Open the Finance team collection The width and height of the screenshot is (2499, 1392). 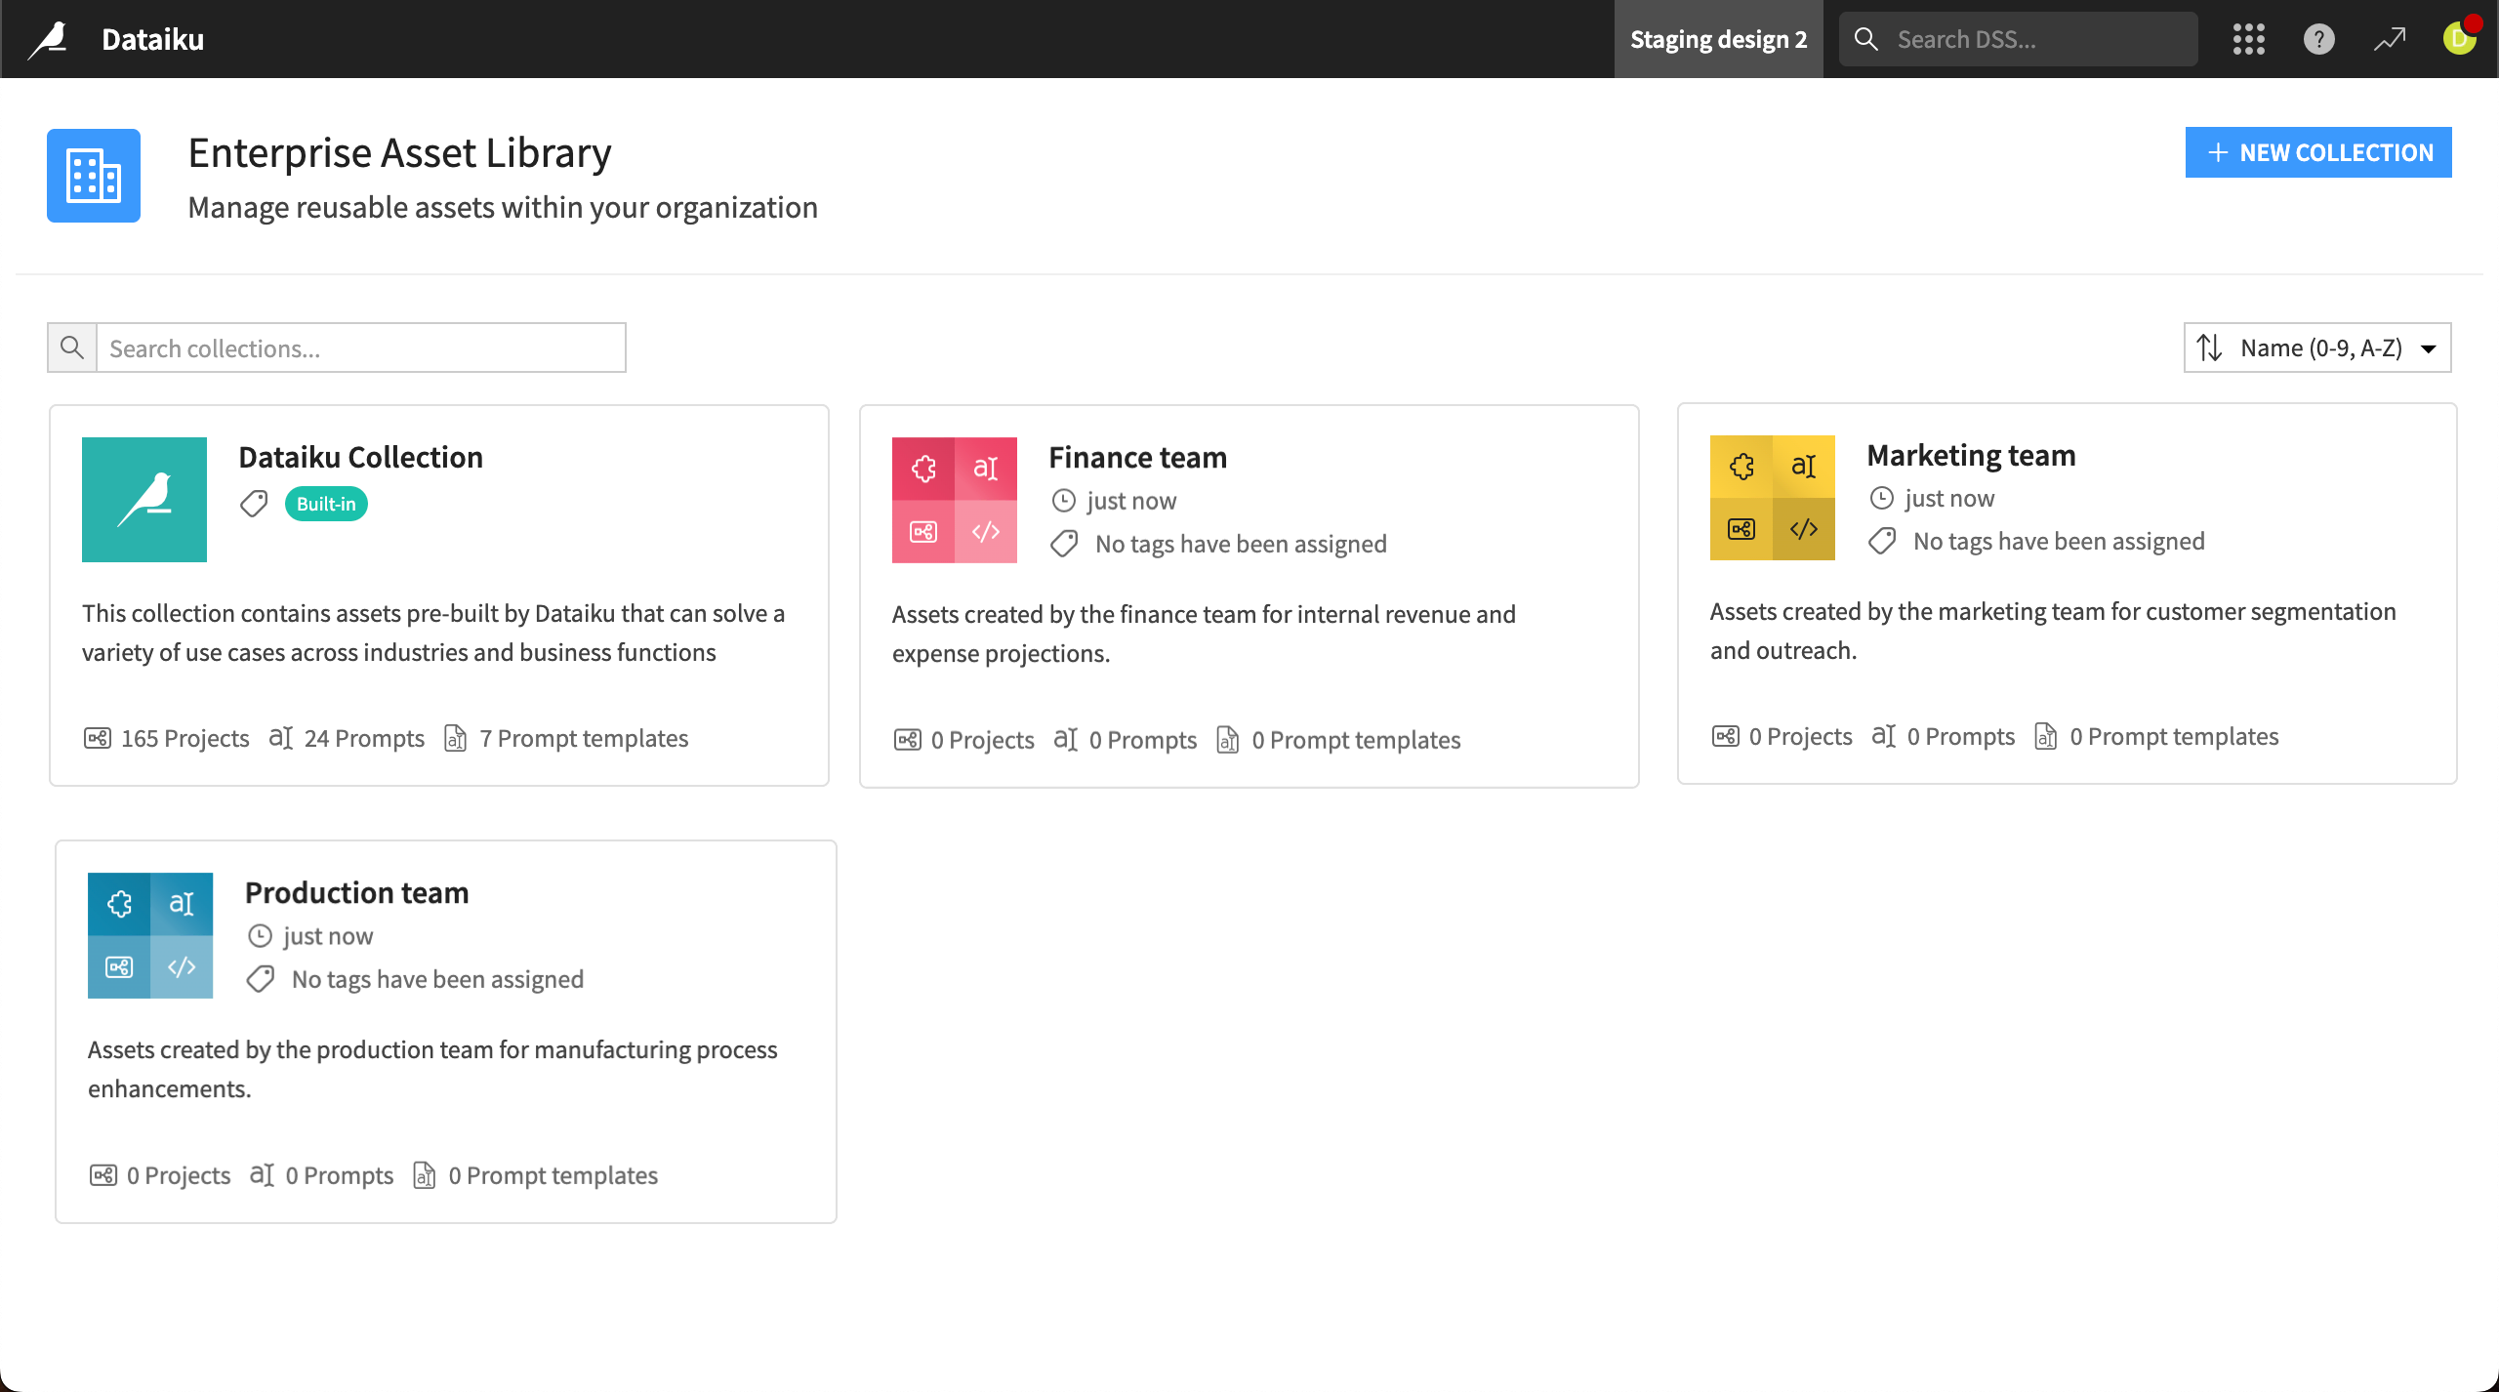(1137, 456)
